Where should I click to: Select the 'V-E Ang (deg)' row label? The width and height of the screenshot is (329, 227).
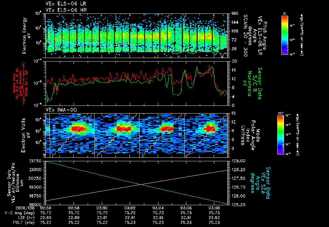point(20,213)
